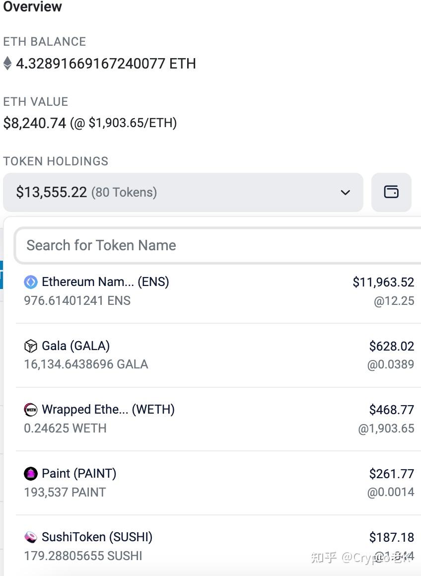The image size is (421, 576).
Task: Open the Wrapped Ethe... (WETH) token entry
Action: (x=108, y=410)
